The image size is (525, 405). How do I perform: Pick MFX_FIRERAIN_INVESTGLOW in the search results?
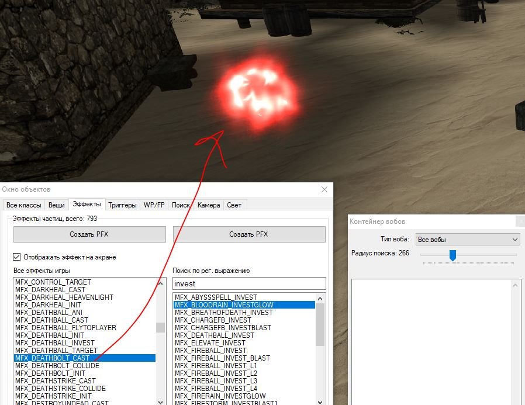[x=220, y=396]
